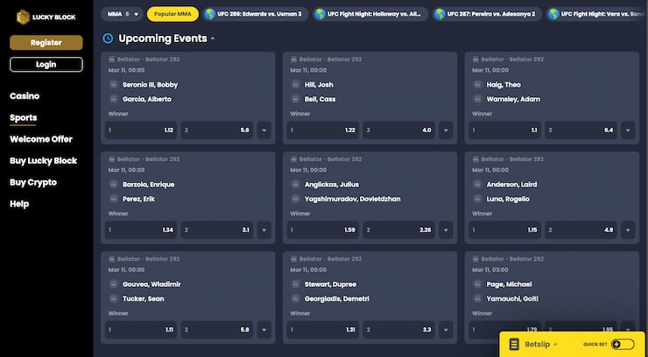Click flag icon next to Wamsley, Adam
Viewport: 648px width, 357px height.
(x=477, y=99)
